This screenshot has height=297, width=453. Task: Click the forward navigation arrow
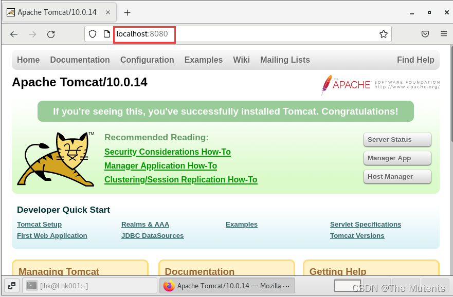click(x=32, y=34)
